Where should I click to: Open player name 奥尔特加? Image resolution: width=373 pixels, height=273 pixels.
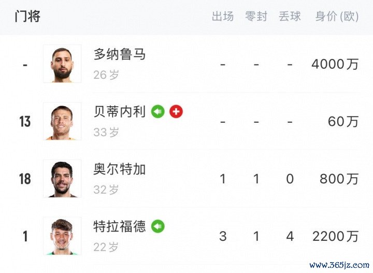[120, 169]
